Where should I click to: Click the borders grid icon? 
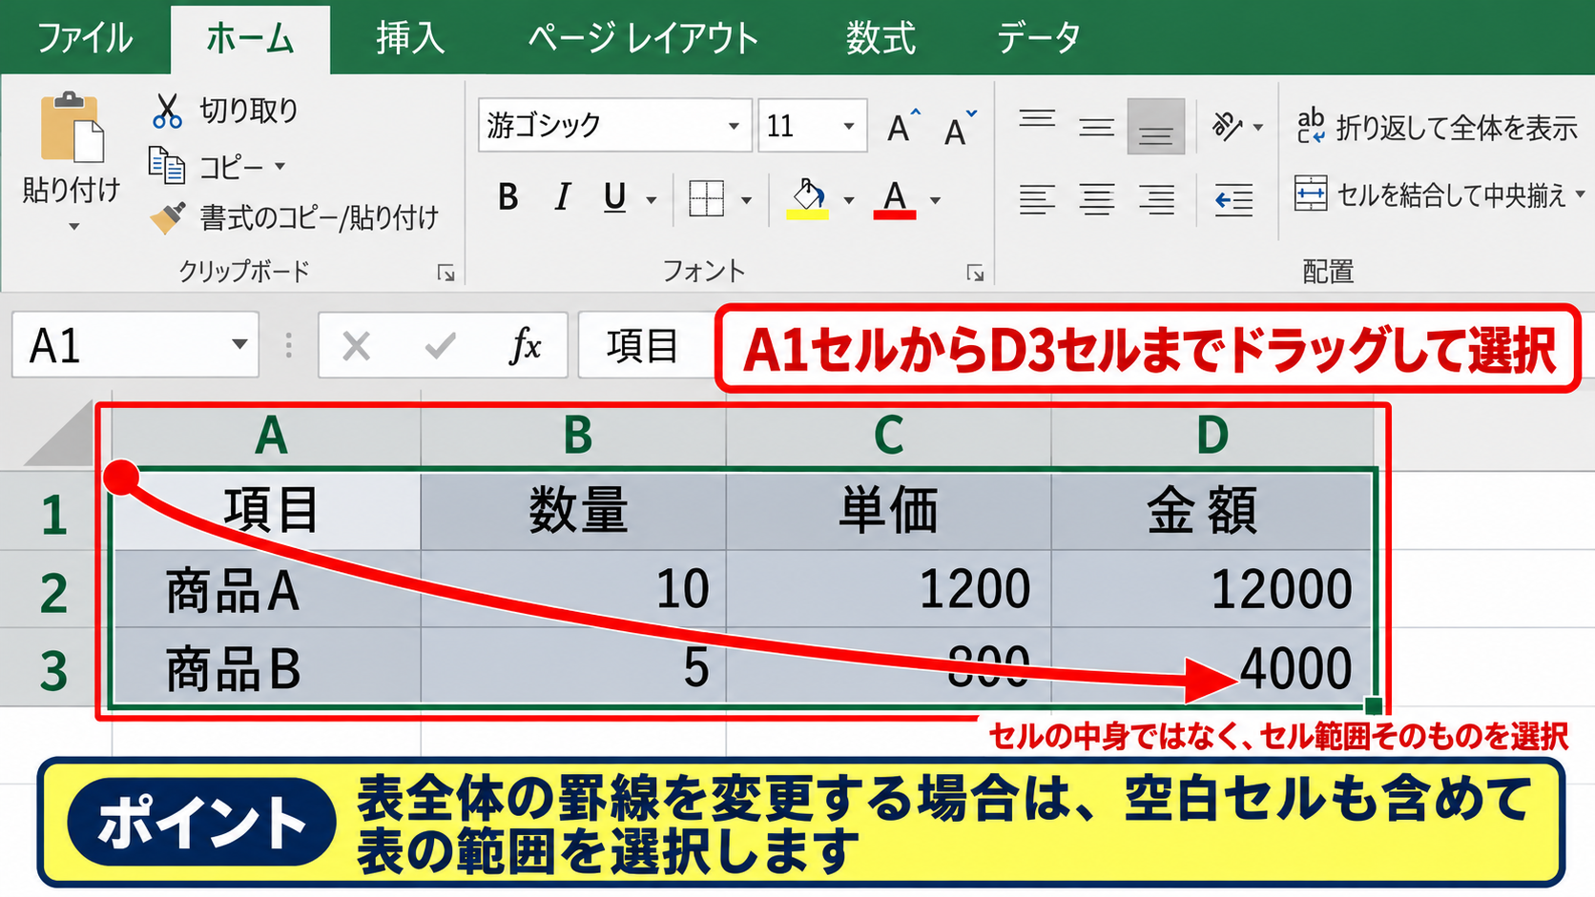coord(706,198)
